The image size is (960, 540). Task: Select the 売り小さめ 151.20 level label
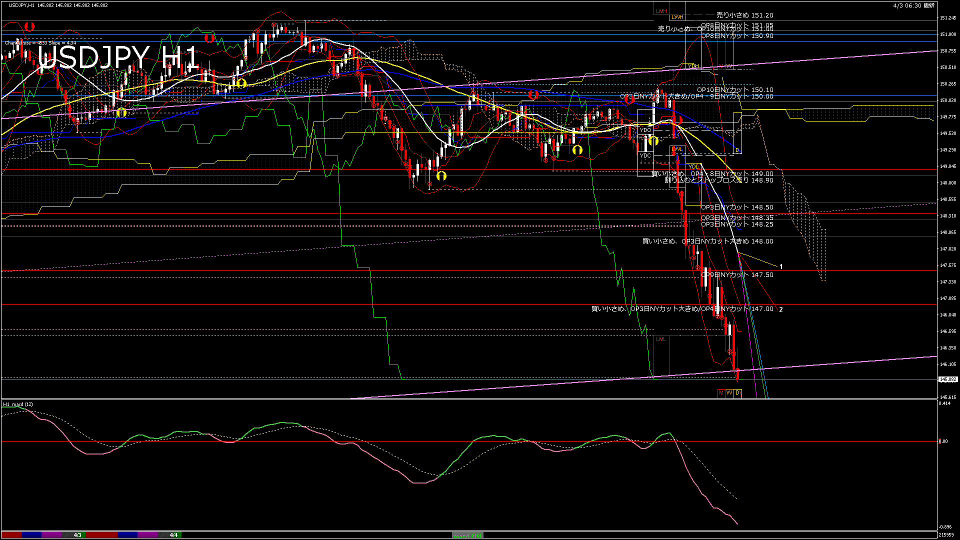tap(744, 15)
